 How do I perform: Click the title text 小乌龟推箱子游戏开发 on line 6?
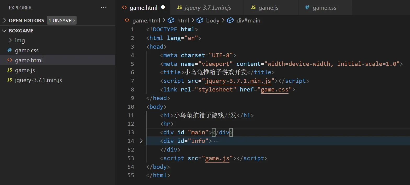tap(216, 72)
